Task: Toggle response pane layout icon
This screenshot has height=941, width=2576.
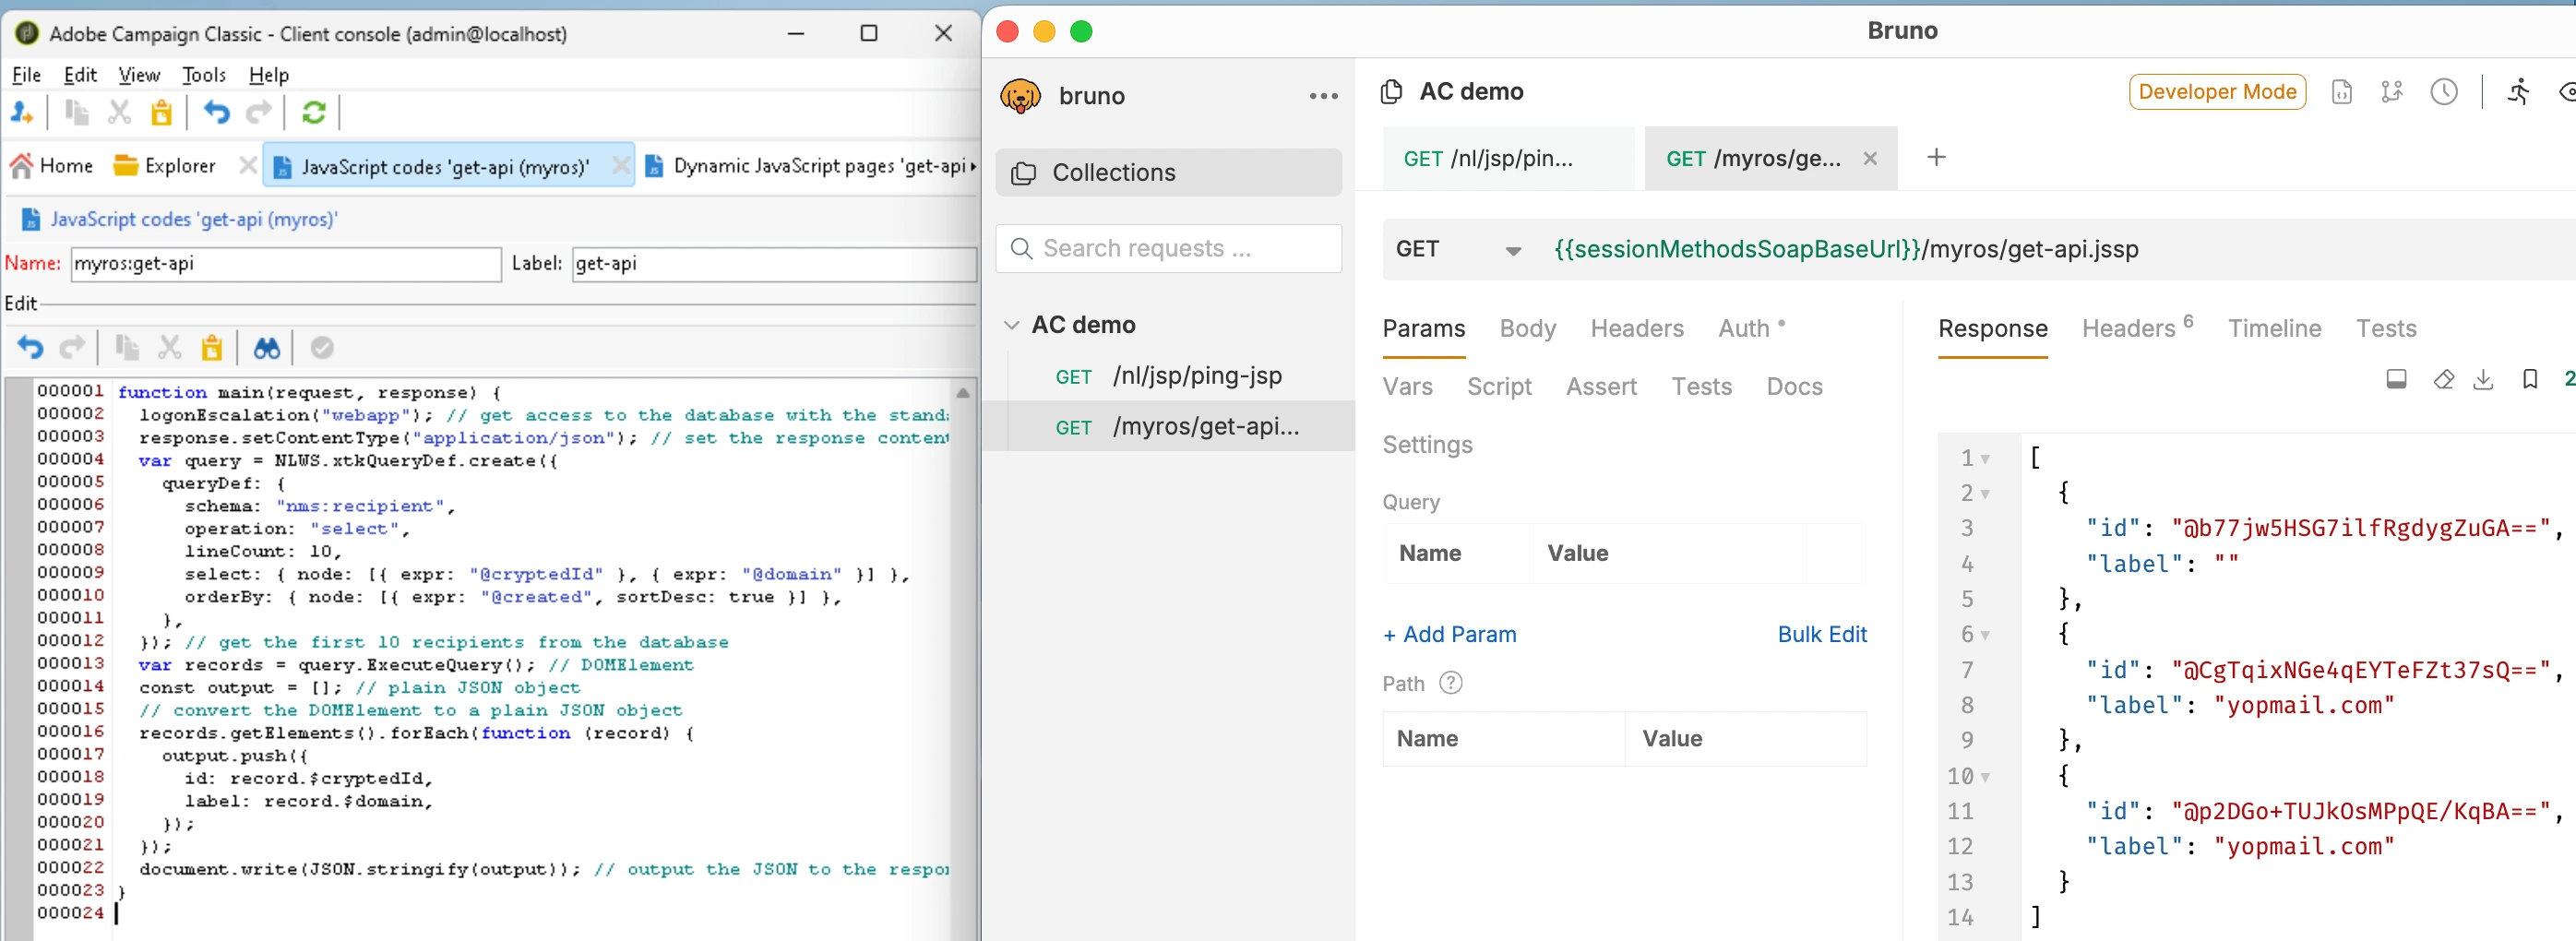Action: coord(2396,379)
